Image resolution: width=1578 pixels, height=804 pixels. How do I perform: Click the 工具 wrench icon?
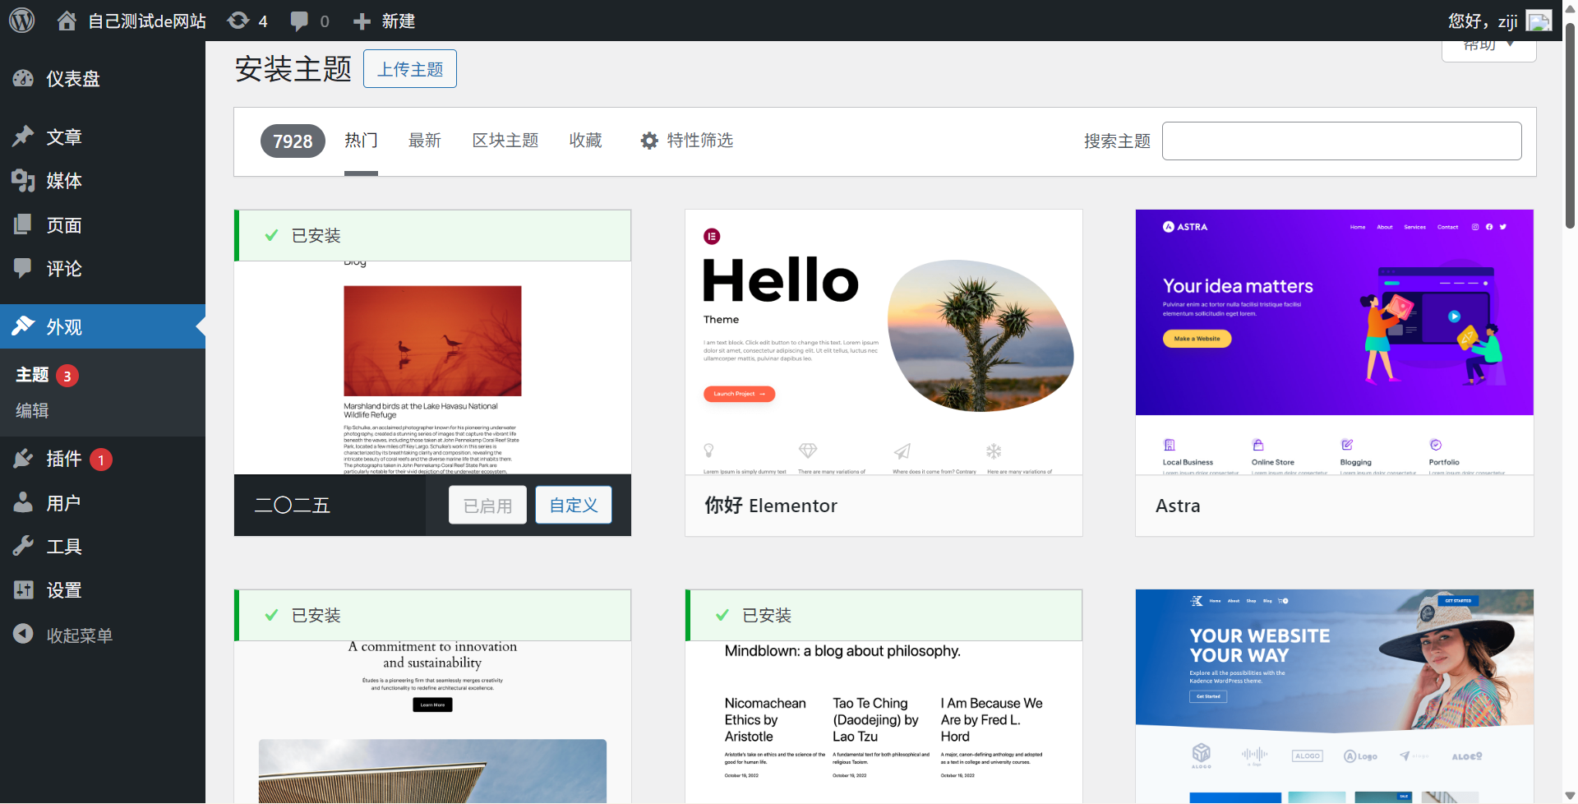[x=23, y=546]
